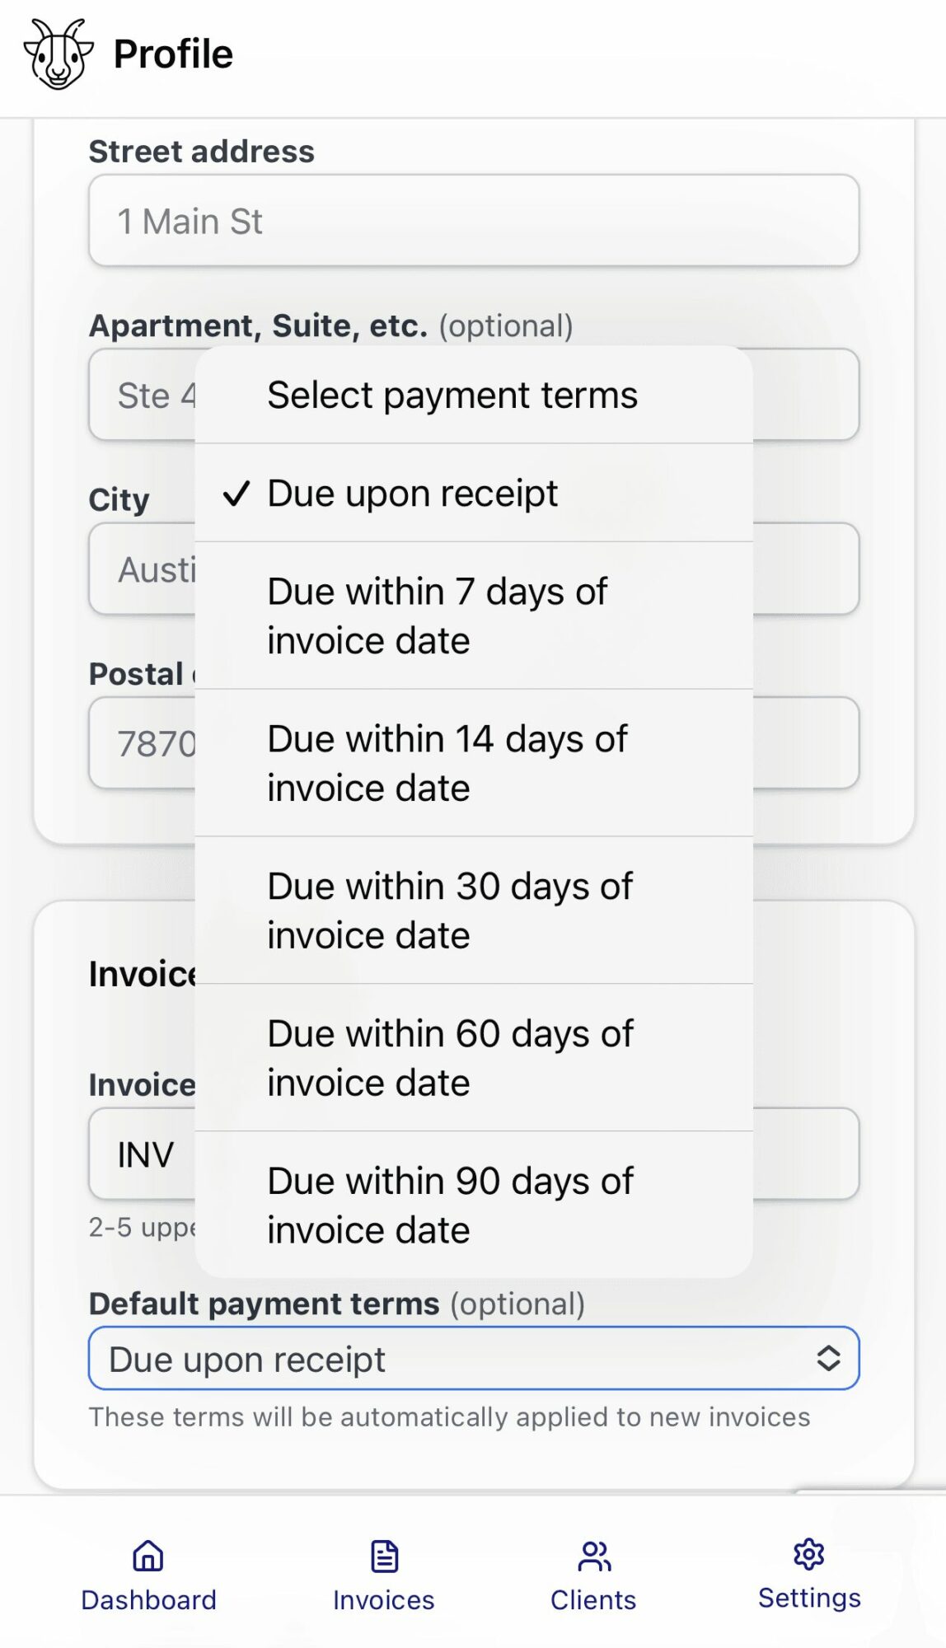The width and height of the screenshot is (946, 1648).
Task: Go to Clients tab label
Action: [x=593, y=1600]
